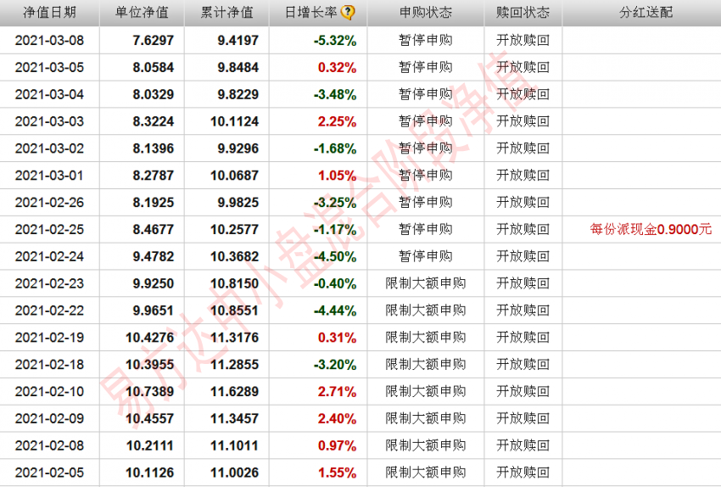The height and width of the screenshot is (487, 721).
Task: Click unit net value 9.4782
Action: tap(154, 256)
